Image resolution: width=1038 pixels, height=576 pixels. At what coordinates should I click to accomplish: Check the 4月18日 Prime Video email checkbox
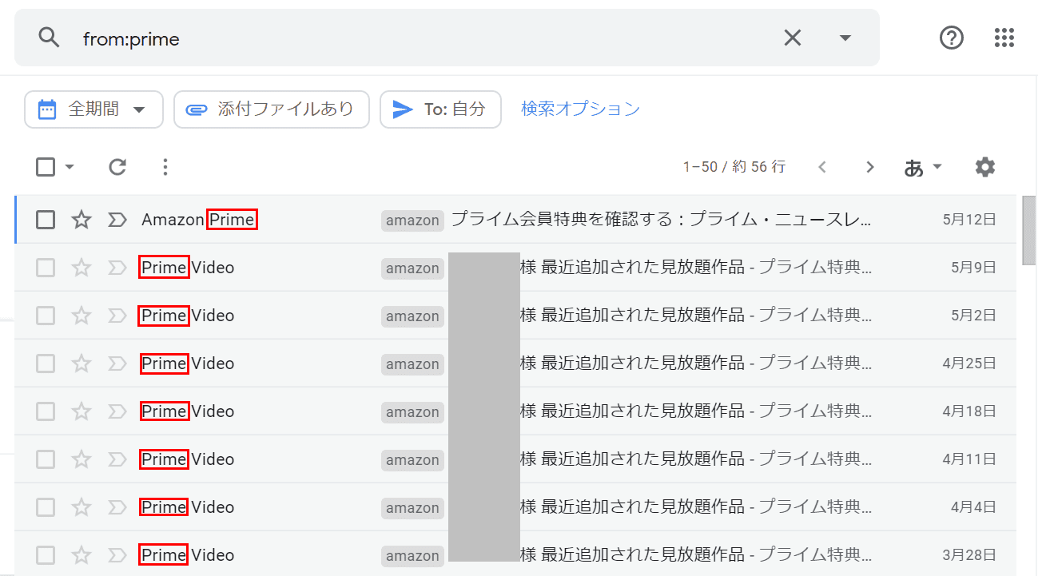point(46,411)
